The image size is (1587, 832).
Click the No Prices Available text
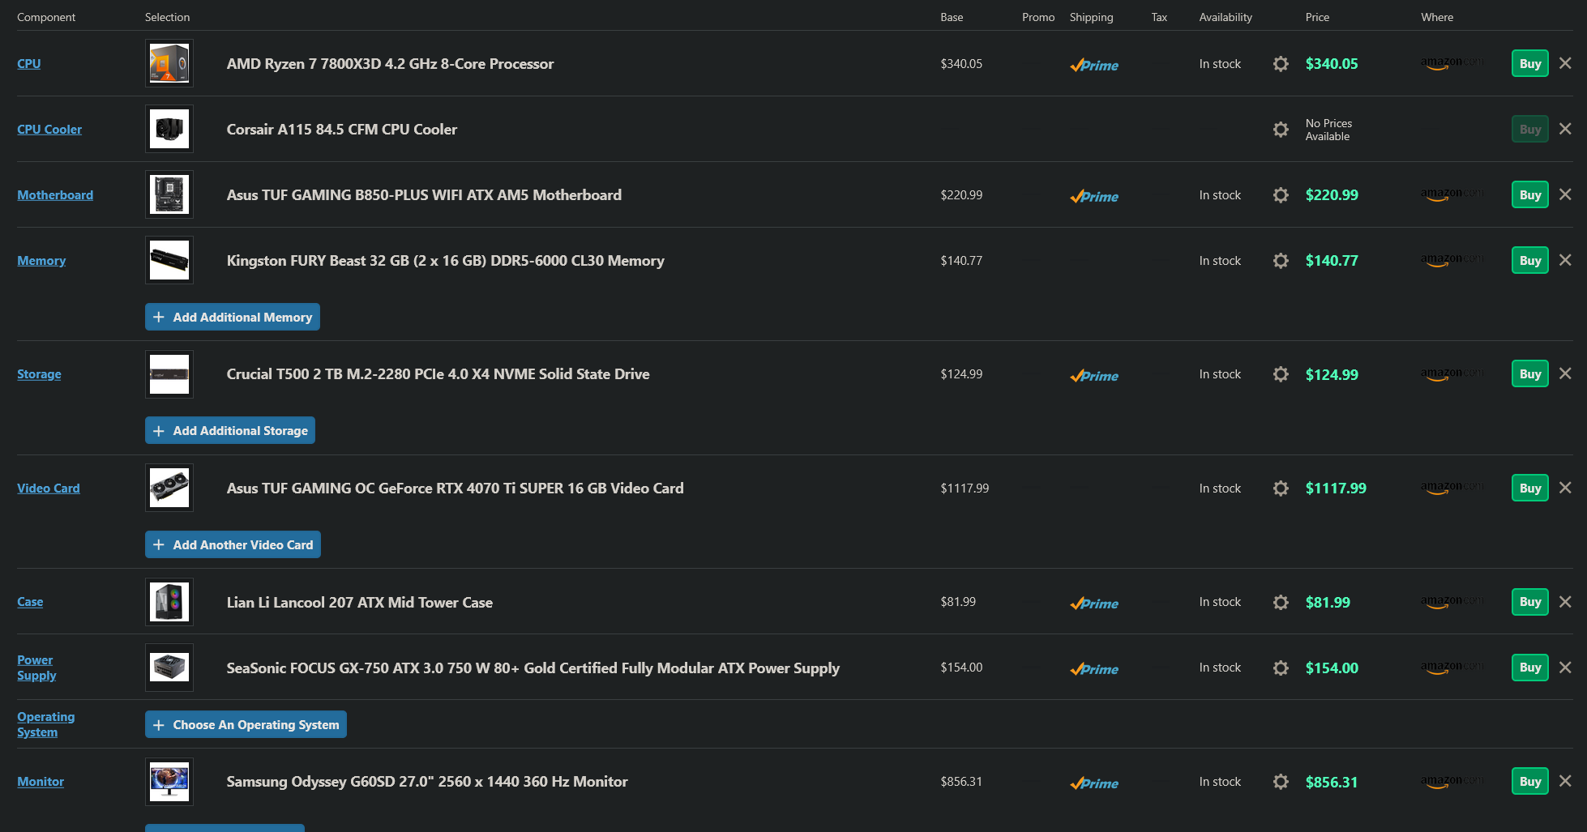(1328, 130)
